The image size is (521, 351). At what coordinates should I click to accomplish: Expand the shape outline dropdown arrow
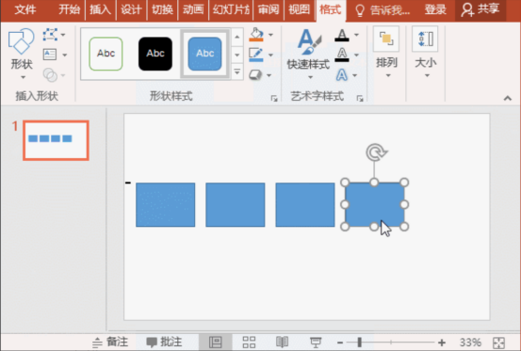point(270,55)
